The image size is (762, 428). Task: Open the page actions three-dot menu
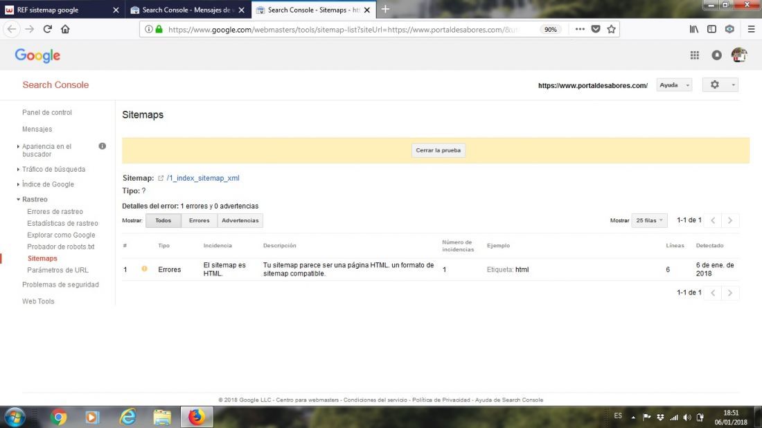tap(580, 29)
